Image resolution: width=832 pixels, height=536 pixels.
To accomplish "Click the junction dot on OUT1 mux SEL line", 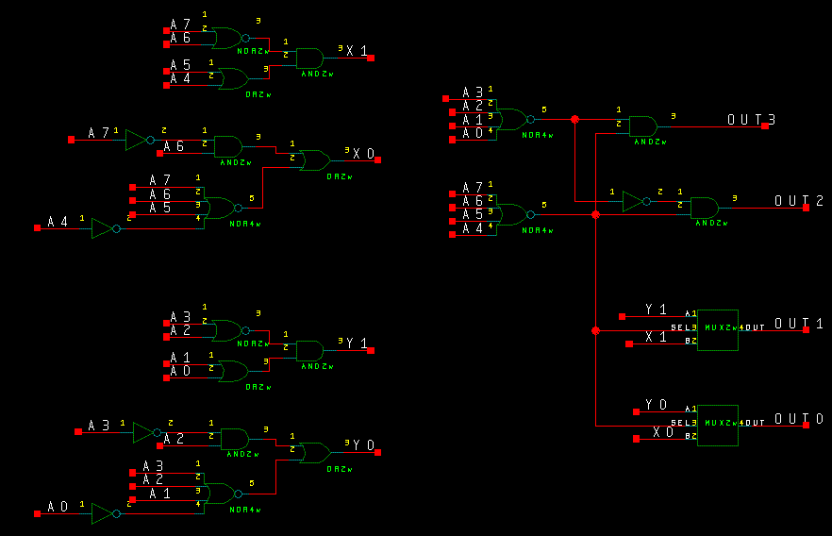I will 595,330.
